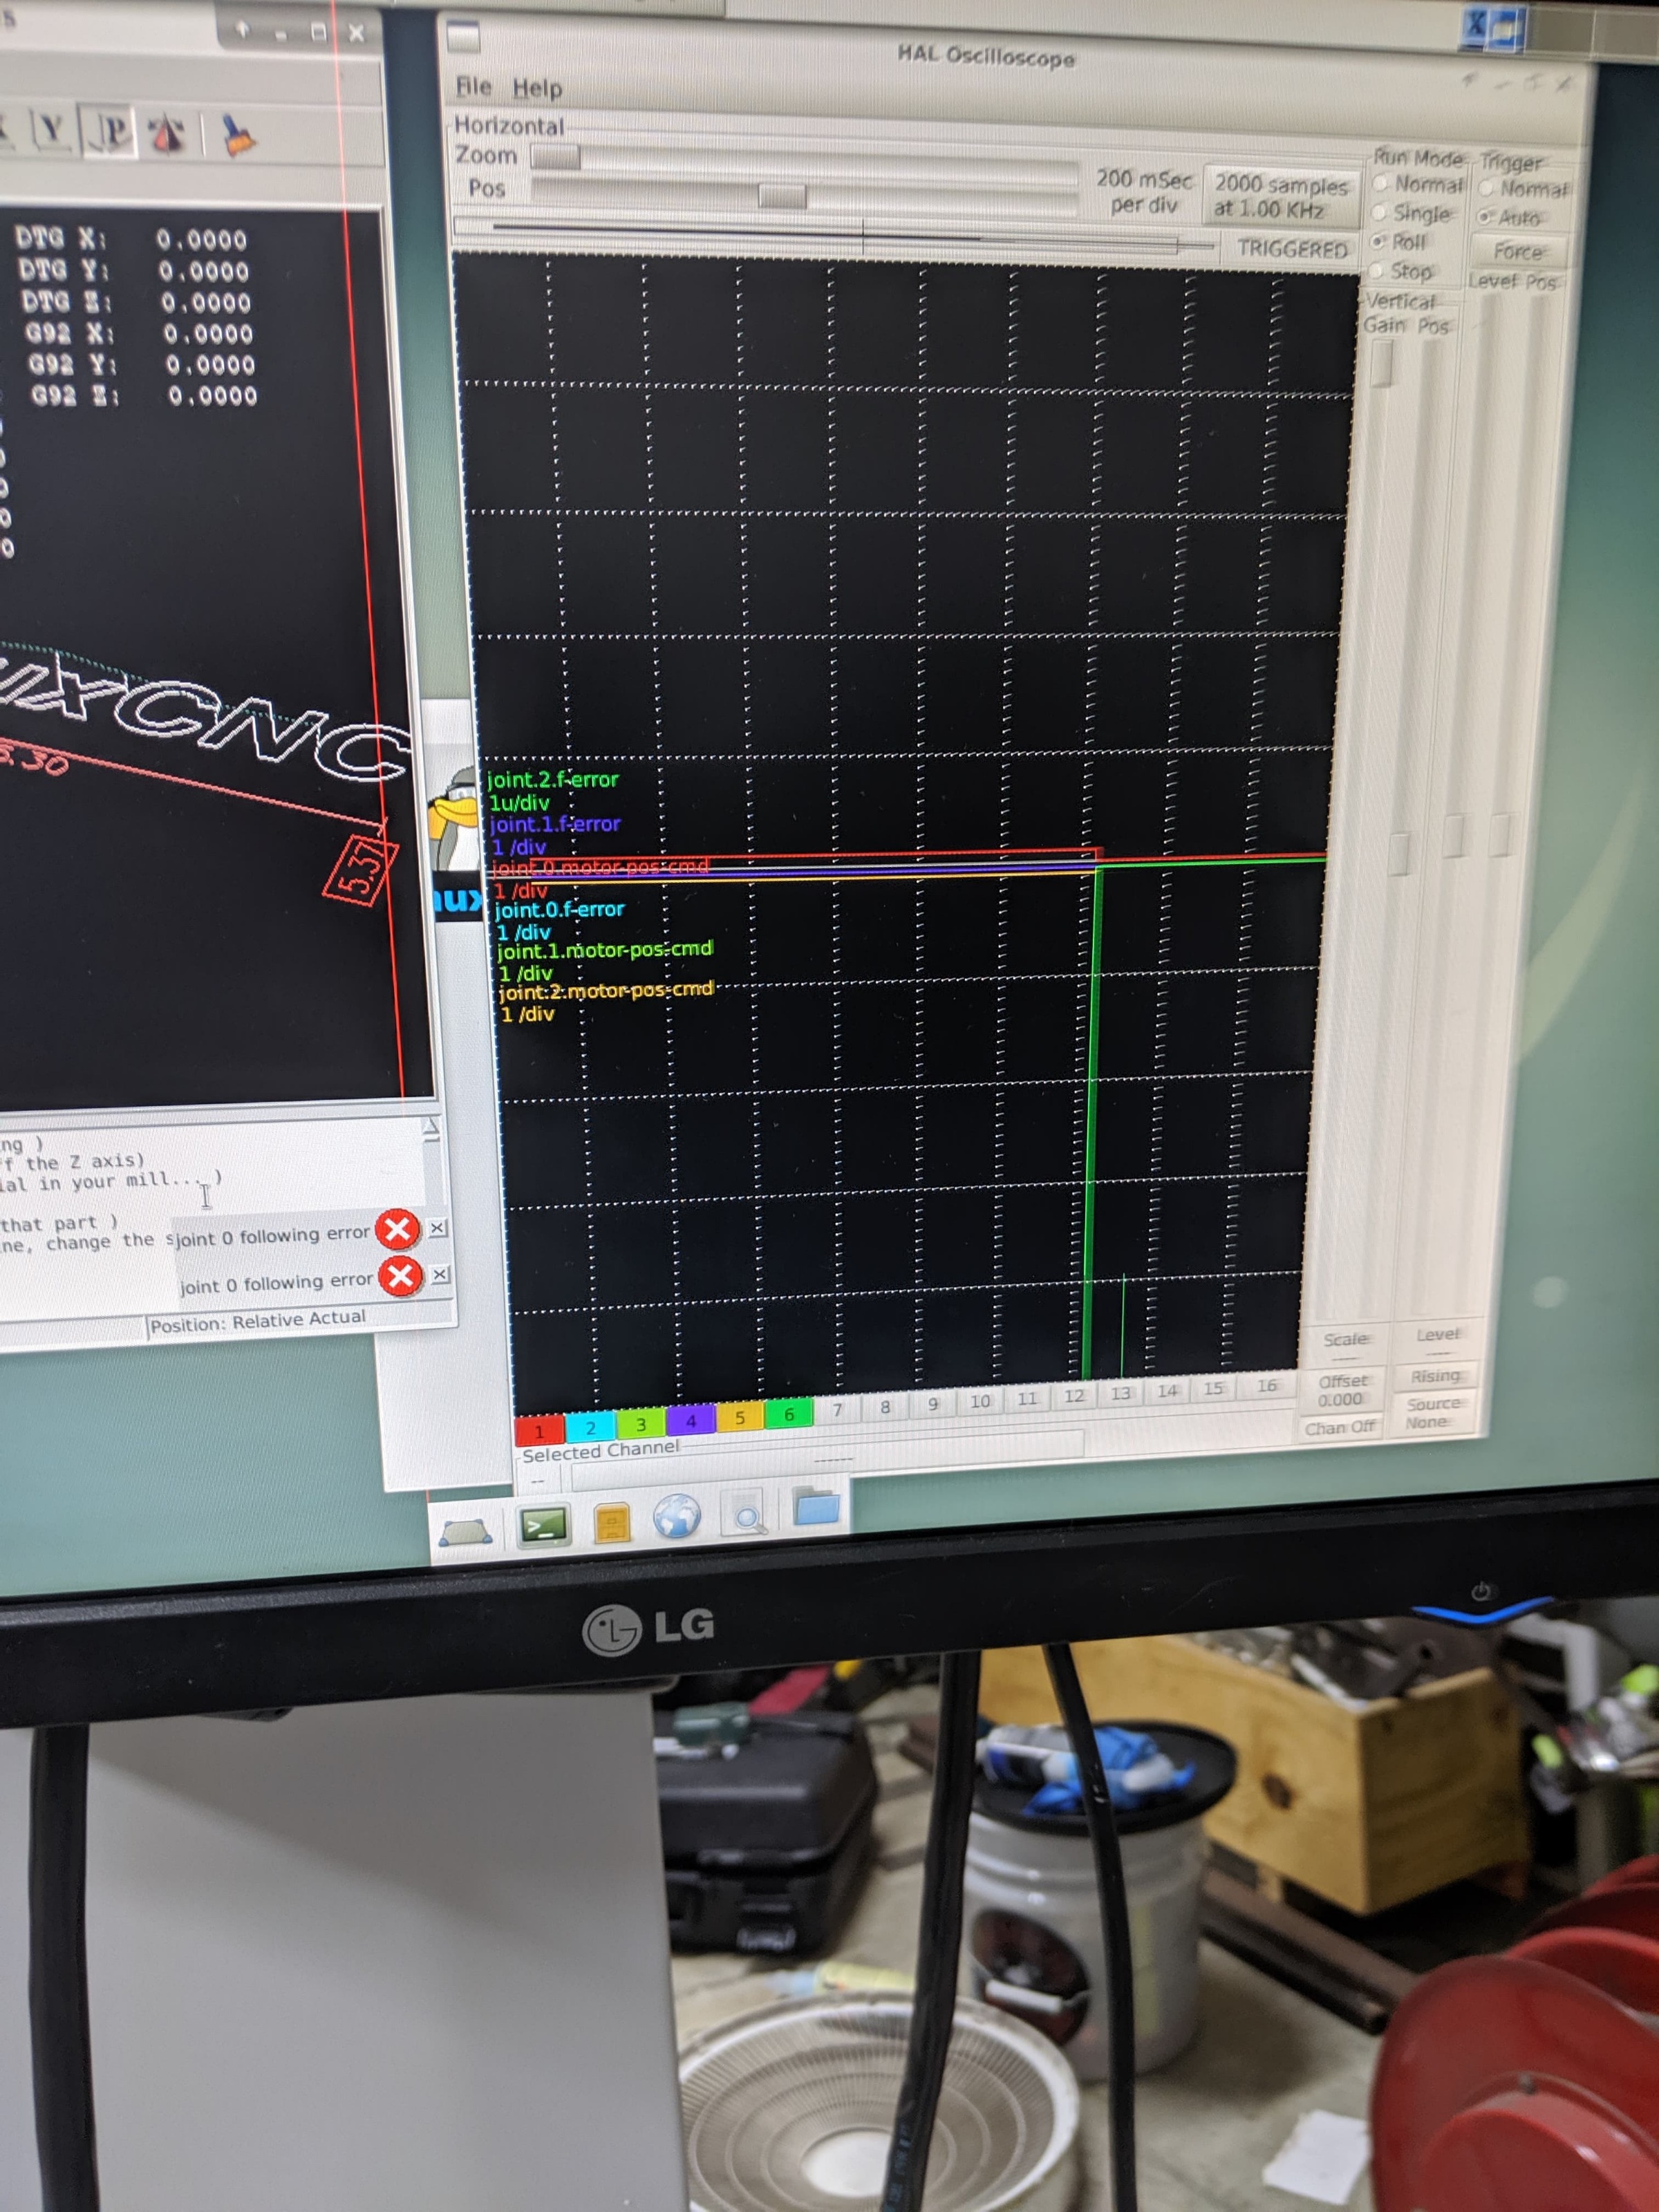Click the vertical Pos slider handle

pos(1399,855)
